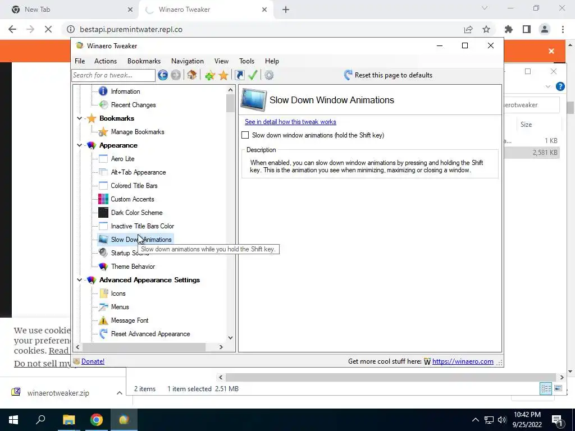
Task: Click Chrome share page icon
Action: tap(468, 29)
